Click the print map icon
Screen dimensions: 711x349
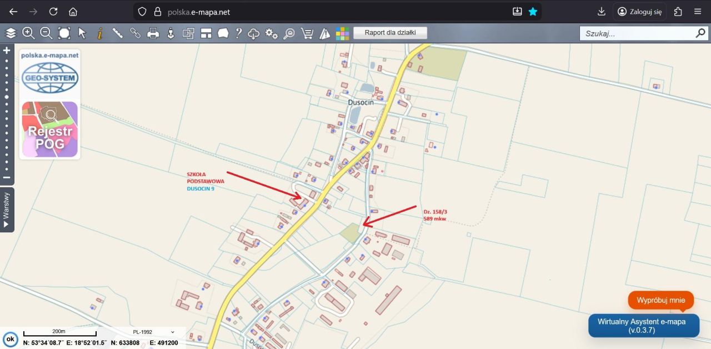(x=153, y=33)
